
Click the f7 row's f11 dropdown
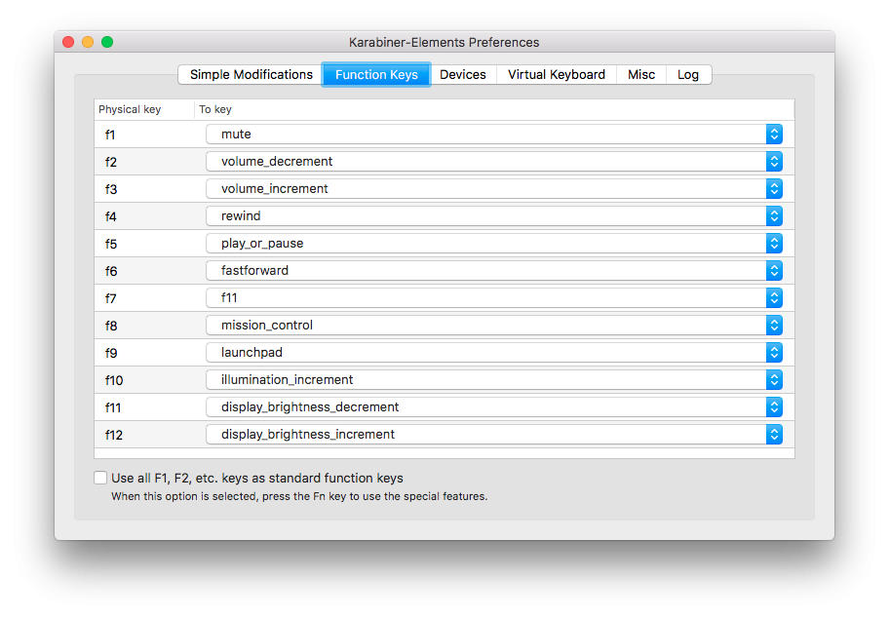pos(494,298)
